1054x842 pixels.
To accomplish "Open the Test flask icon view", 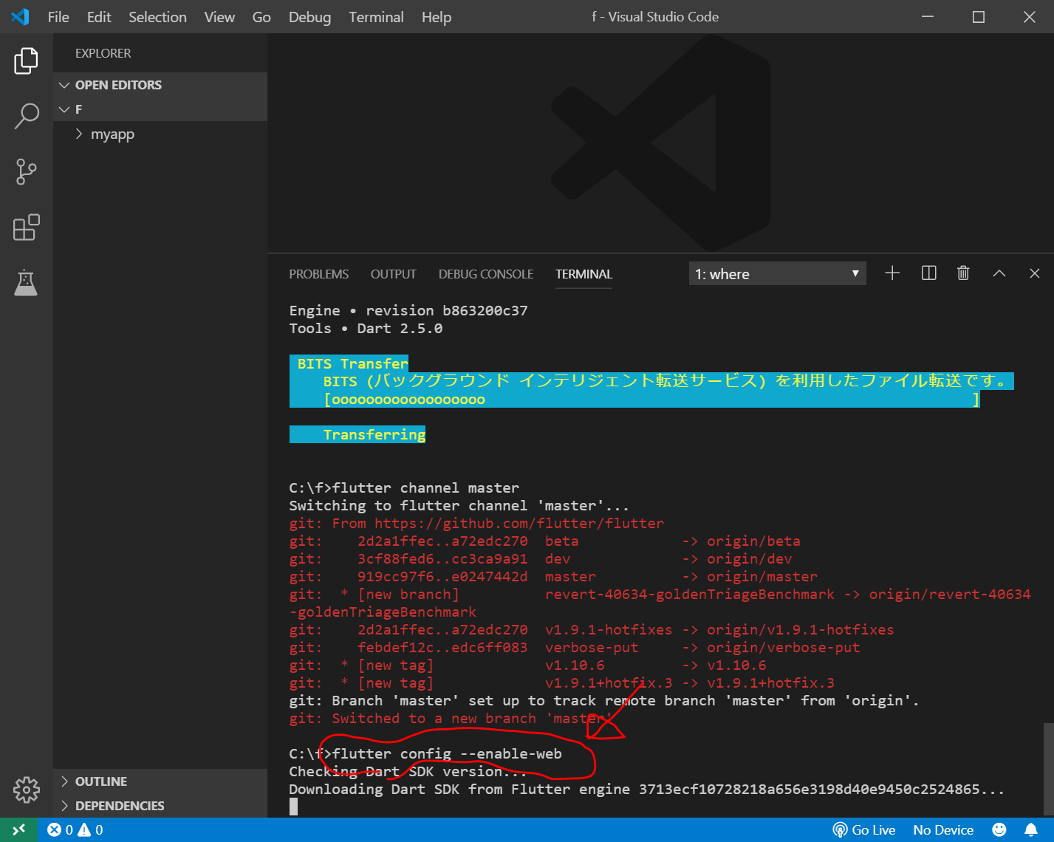I will (x=26, y=282).
